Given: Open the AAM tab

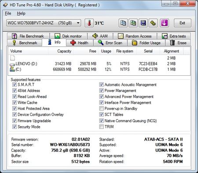Looking at the screenshot, I should click(x=100, y=36).
